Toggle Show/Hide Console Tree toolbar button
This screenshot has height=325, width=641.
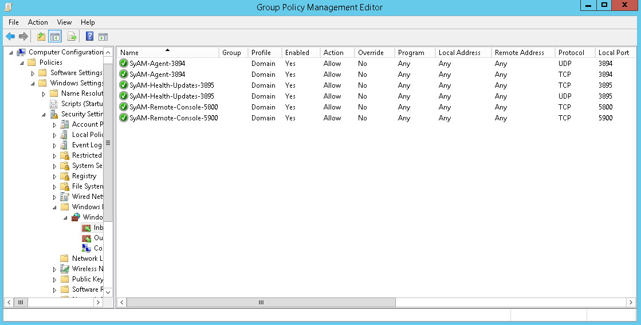pyautogui.click(x=55, y=37)
